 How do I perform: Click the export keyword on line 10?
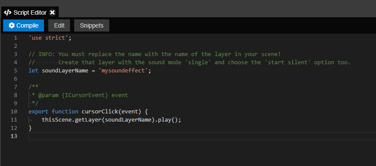(x=38, y=112)
